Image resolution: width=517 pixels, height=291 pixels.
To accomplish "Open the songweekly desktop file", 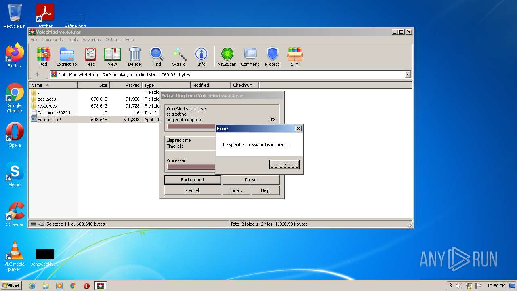I will 44,258.
